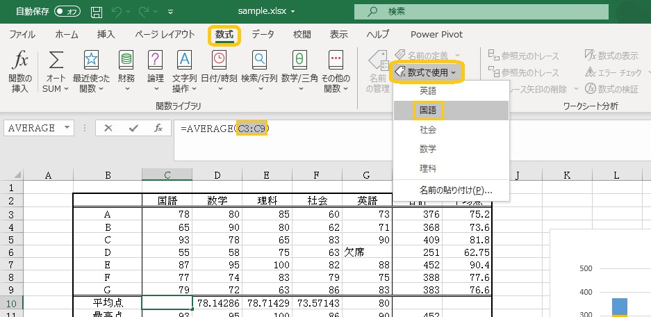Open 最近使った関数 star icon
The width and height of the screenshot is (651, 317).
point(91,60)
